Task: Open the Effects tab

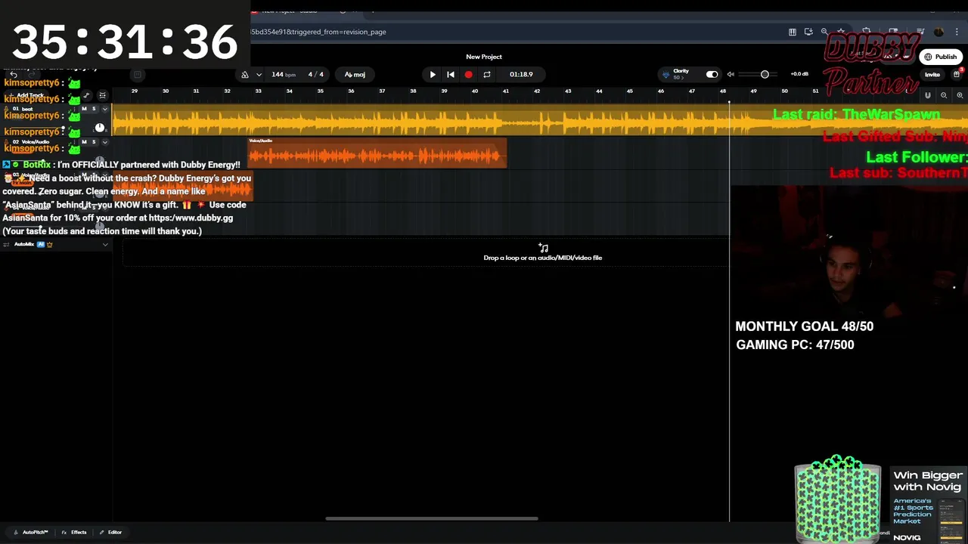Action: [x=74, y=533]
